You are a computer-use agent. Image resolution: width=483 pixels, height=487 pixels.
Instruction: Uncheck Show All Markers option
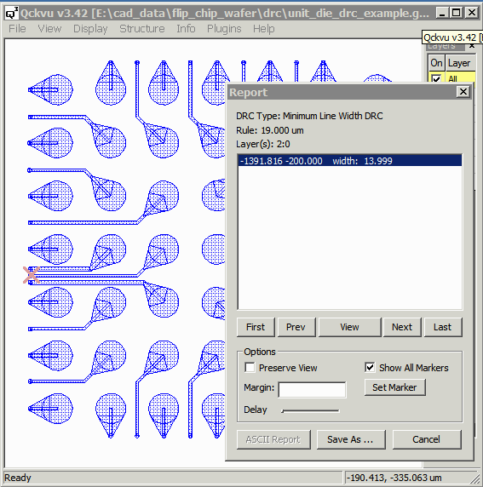[370, 368]
